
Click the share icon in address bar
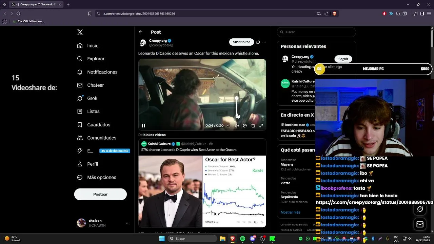coord(326,14)
